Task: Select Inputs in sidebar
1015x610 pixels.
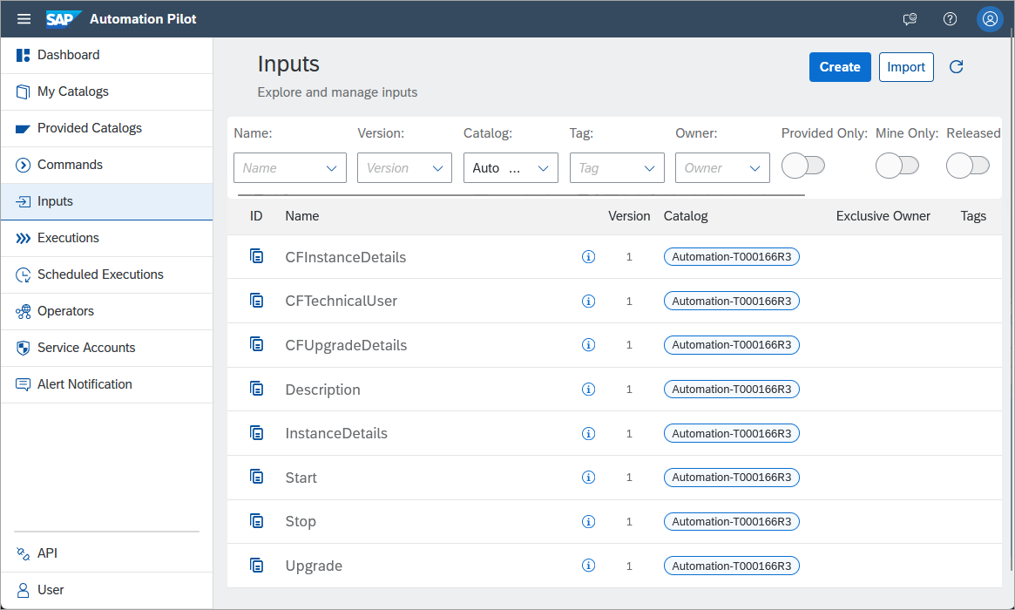Action: 107,201
